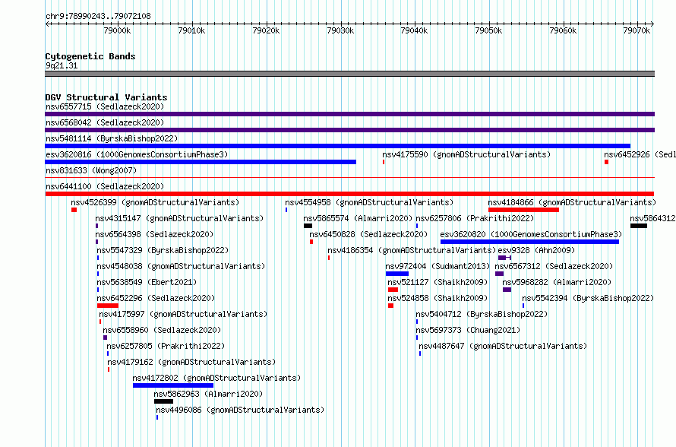Select nsv6450828 (Sedlazeck2020) label
This screenshot has height=447, width=676.
coord(368,234)
